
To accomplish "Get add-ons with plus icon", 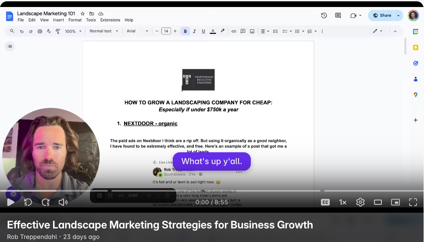I will click(x=416, y=120).
